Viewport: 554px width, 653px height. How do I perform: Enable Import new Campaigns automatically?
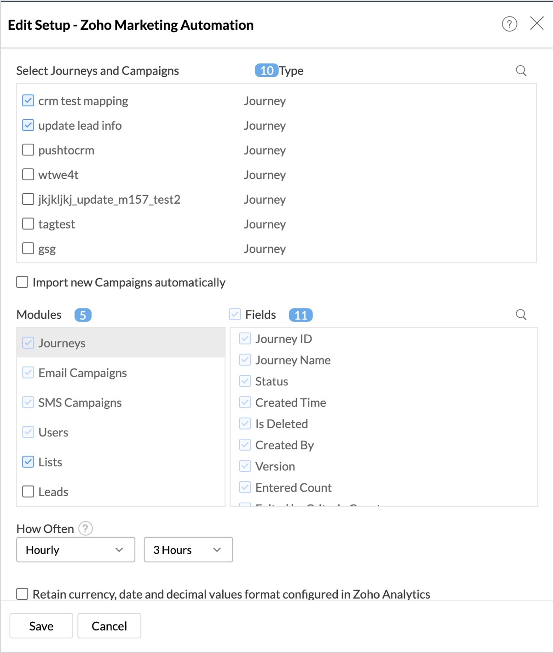(22, 282)
